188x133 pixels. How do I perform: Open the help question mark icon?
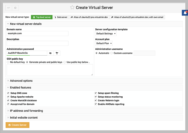tap(15, 8)
